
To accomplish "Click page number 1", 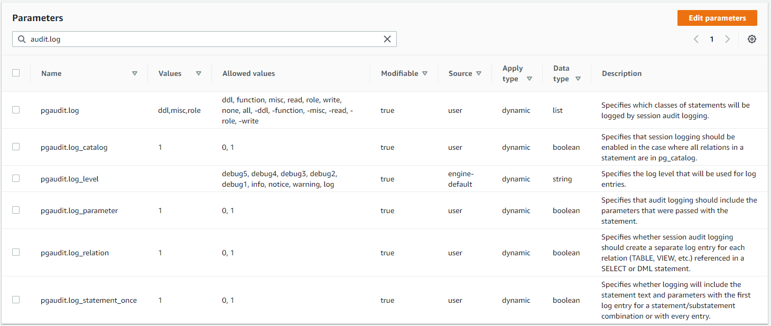I will 712,39.
